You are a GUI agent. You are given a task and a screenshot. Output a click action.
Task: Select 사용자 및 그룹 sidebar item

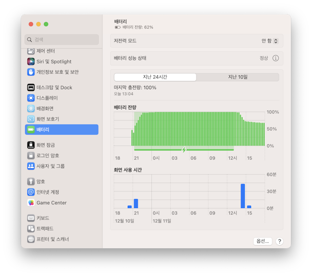62,166
